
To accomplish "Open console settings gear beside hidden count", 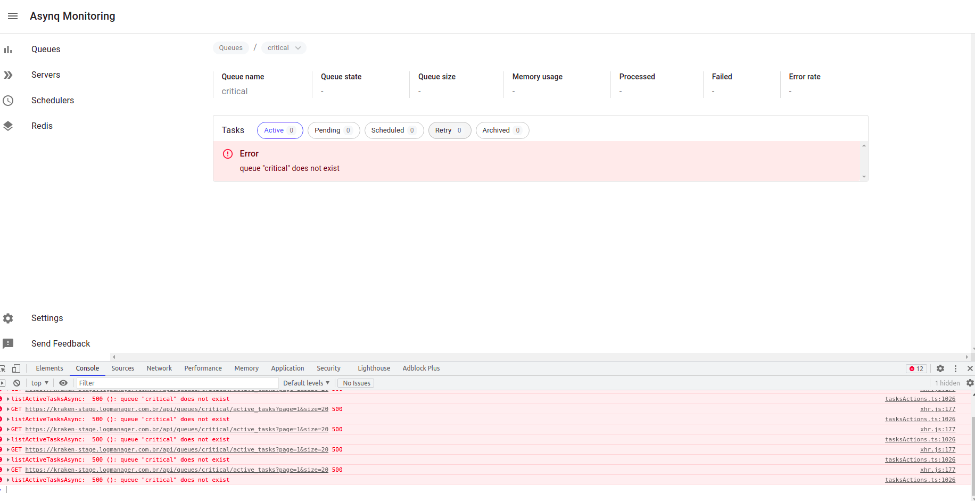I will click(x=970, y=383).
